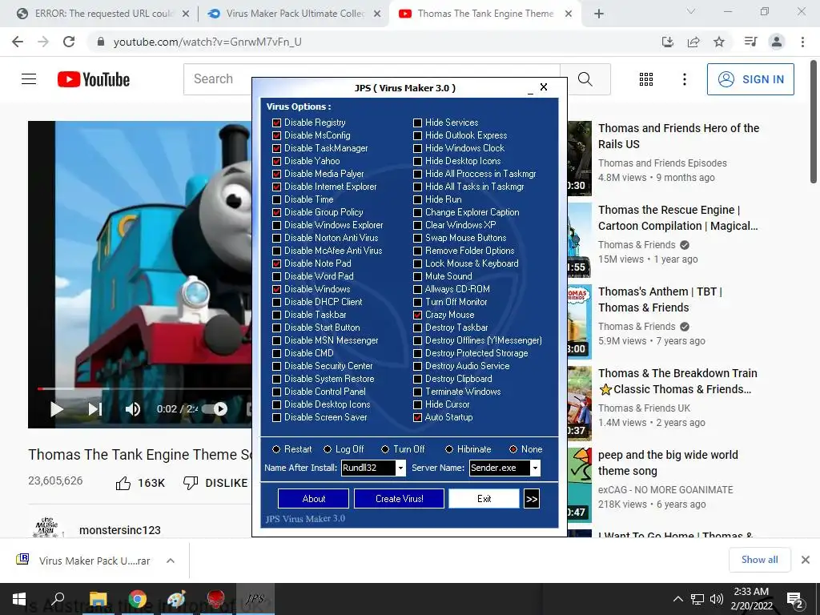Open taskbar search magnifier

click(58, 598)
